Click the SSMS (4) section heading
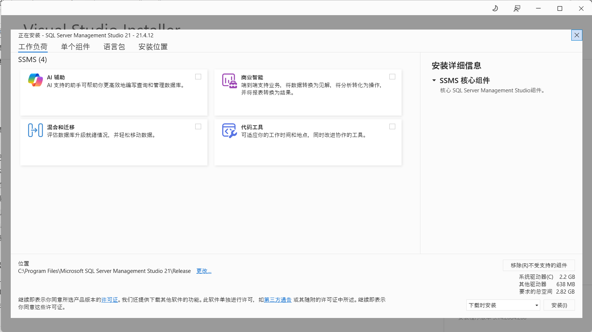 (x=33, y=59)
